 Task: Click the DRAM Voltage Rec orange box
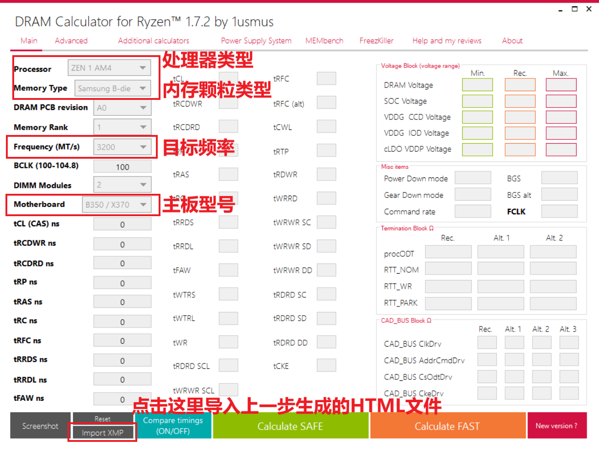(x=520, y=85)
